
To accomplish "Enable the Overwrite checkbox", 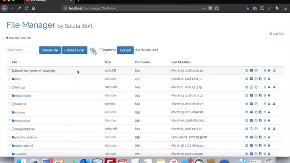I will 100,50.
